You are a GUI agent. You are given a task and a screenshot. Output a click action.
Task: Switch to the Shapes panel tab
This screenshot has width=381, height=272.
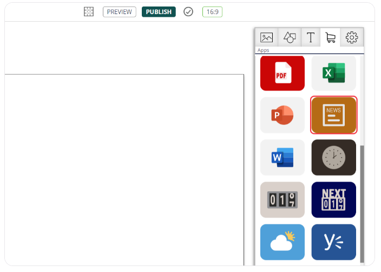(290, 37)
